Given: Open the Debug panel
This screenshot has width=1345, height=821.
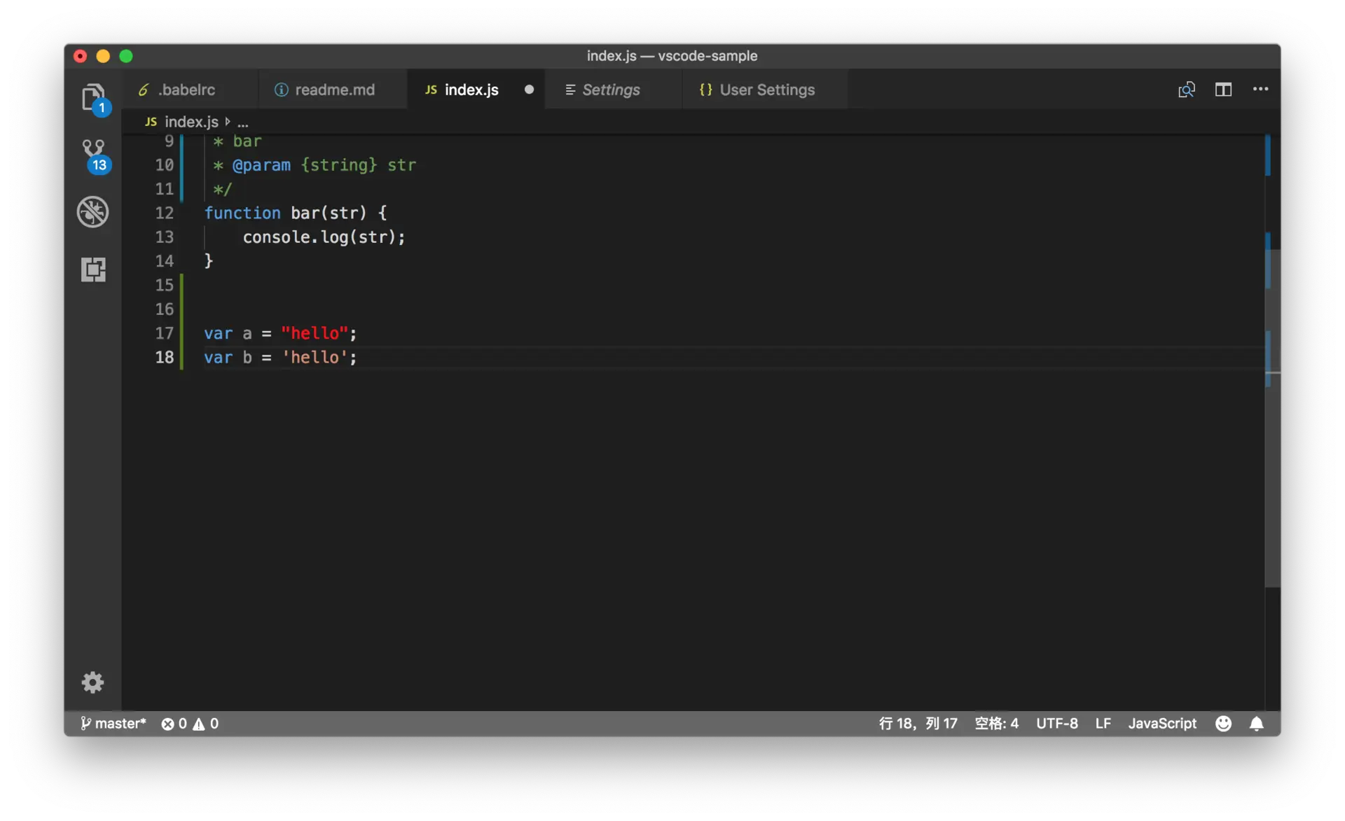Looking at the screenshot, I should coord(92,212).
